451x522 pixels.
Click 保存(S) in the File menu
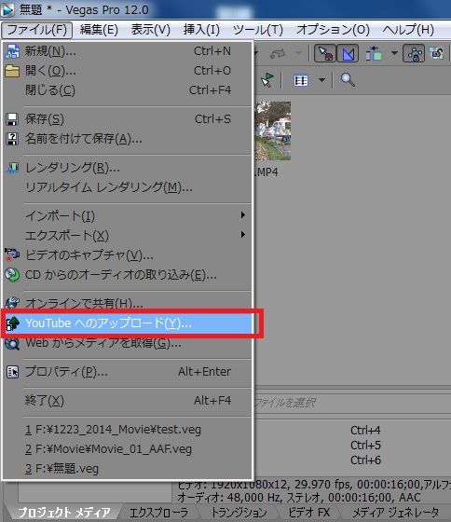click(x=128, y=119)
